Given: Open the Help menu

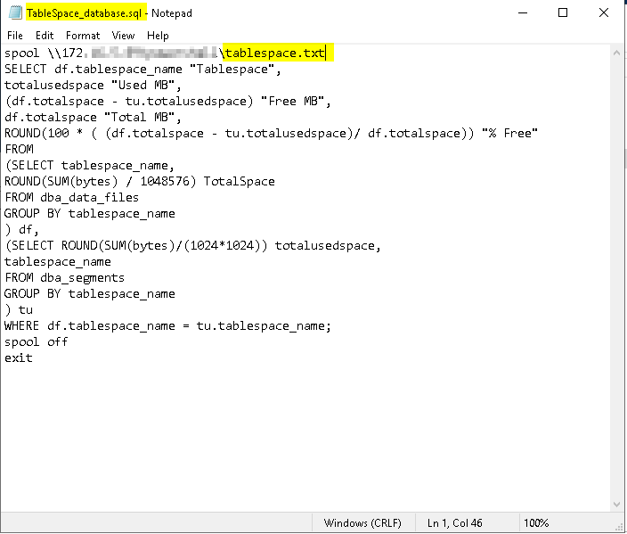Looking at the screenshot, I should 158,36.
